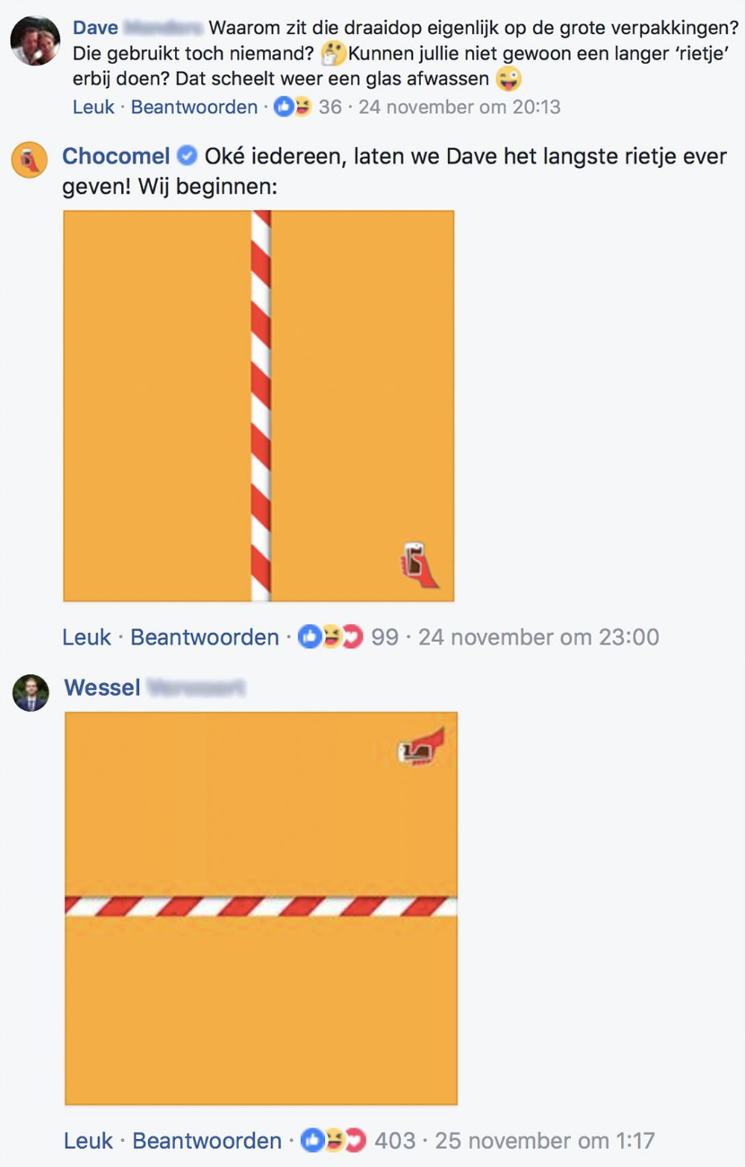Image resolution: width=745 pixels, height=1167 pixels.
Task: Click the Chocomel verified badge
Action: point(188,156)
